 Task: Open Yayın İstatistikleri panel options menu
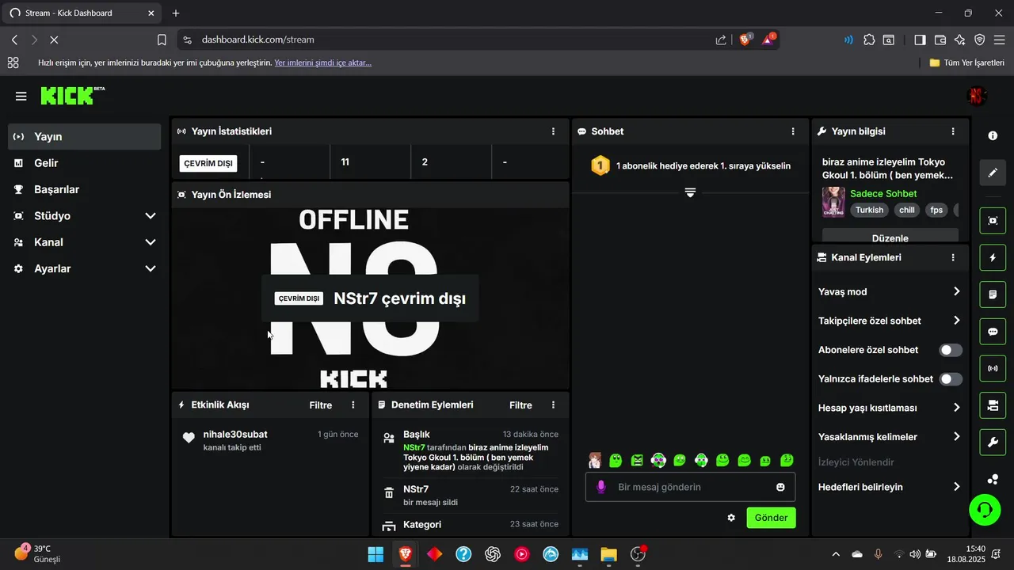pos(553,131)
